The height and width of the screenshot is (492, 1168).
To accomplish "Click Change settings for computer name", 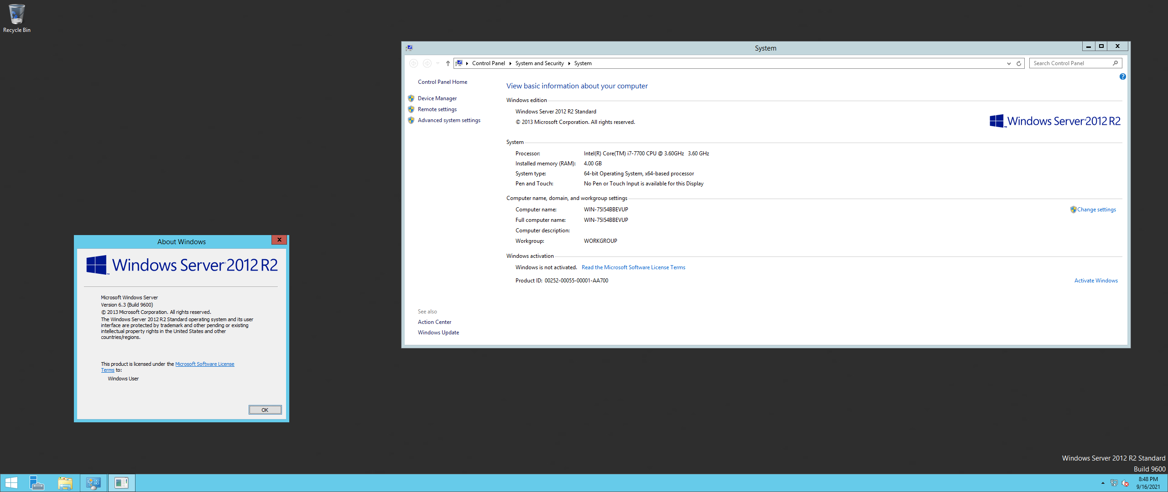I will (1096, 210).
